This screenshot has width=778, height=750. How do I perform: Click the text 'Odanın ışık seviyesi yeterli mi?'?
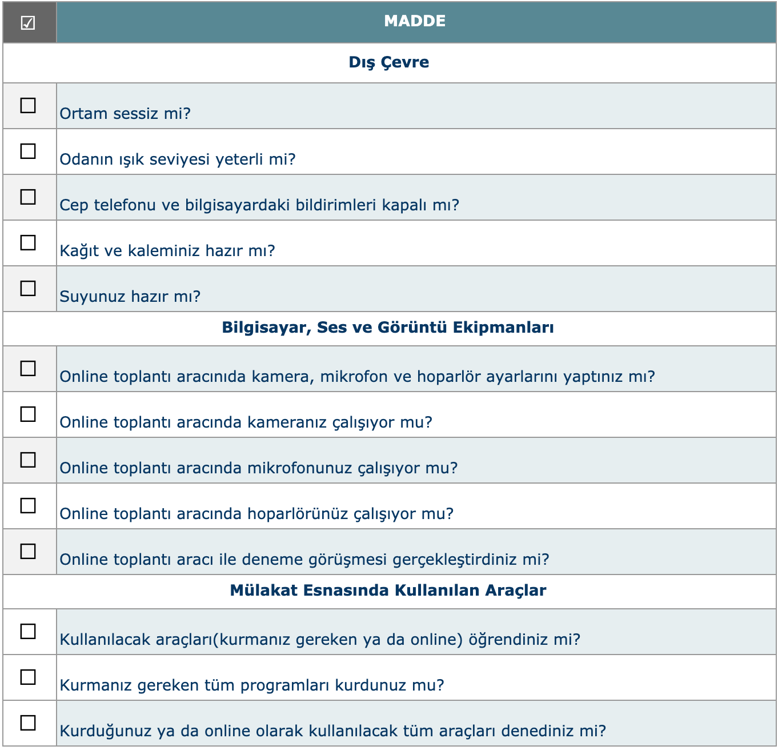(178, 159)
